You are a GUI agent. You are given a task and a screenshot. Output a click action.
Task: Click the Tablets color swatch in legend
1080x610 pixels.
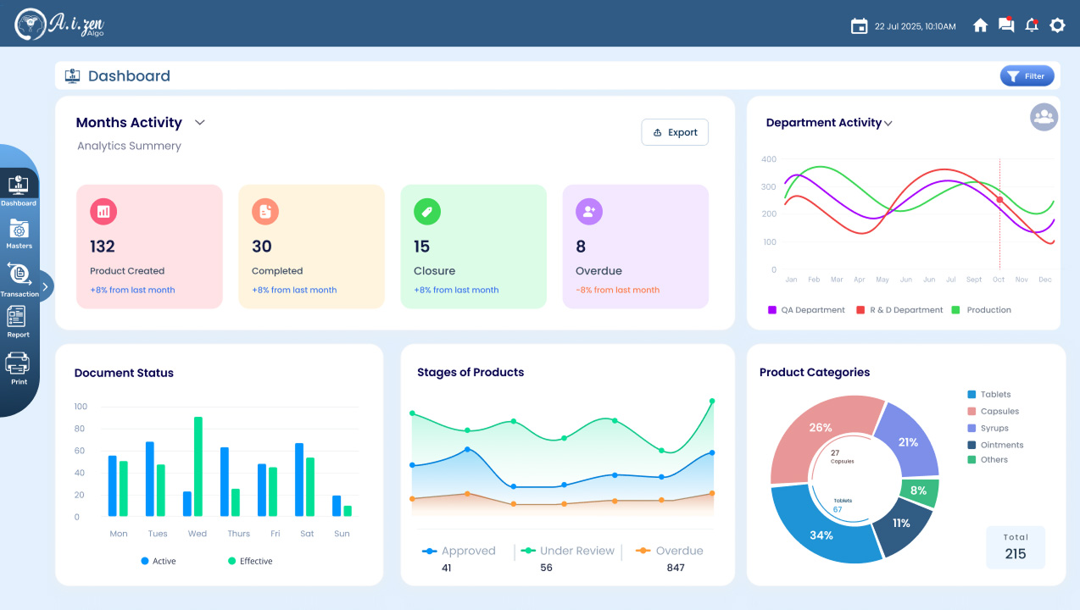971,394
